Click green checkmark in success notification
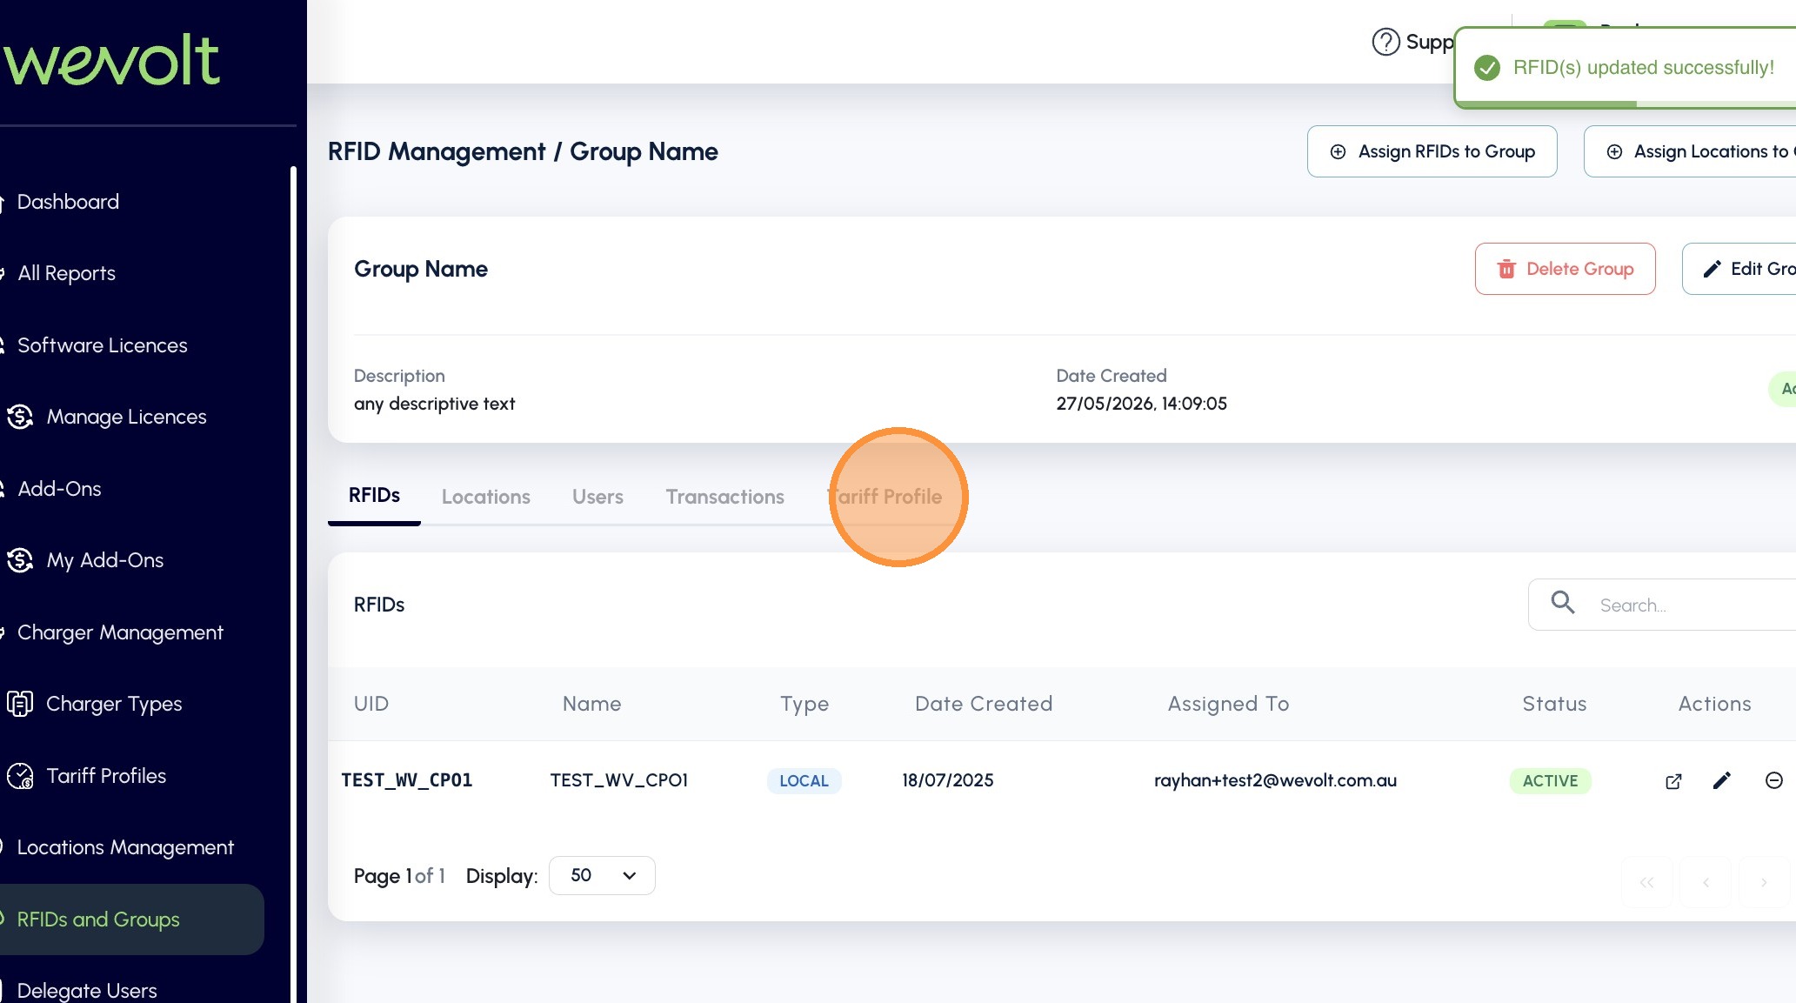The image size is (1796, 1003). click(x=1487, y=68)
